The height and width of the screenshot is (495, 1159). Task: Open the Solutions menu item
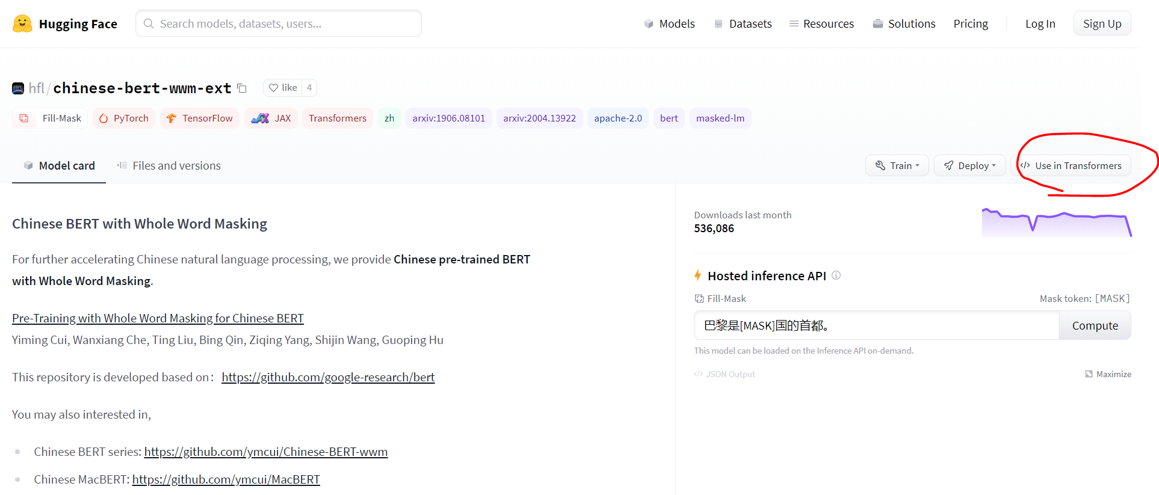point(904,23)
